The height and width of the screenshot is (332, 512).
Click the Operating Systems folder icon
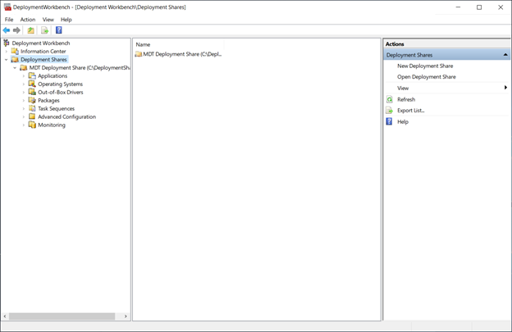(32, 84)
